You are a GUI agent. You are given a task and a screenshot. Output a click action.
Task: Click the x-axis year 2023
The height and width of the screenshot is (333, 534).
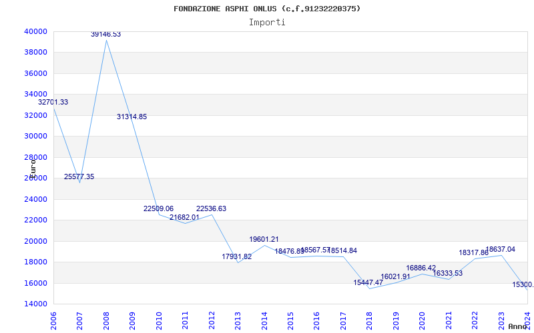[501, 321]
